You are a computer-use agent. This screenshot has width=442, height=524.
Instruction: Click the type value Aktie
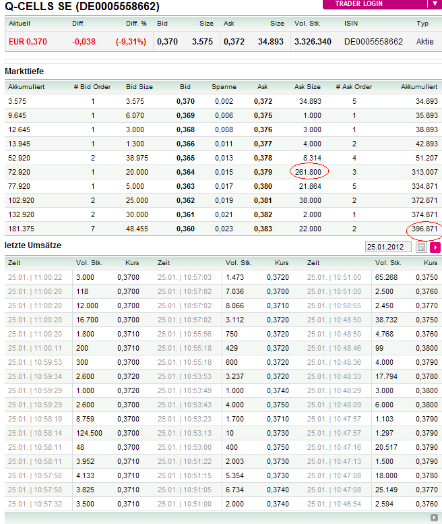point(425,42)
